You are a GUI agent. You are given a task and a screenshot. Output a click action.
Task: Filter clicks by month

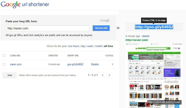point(98,46)
